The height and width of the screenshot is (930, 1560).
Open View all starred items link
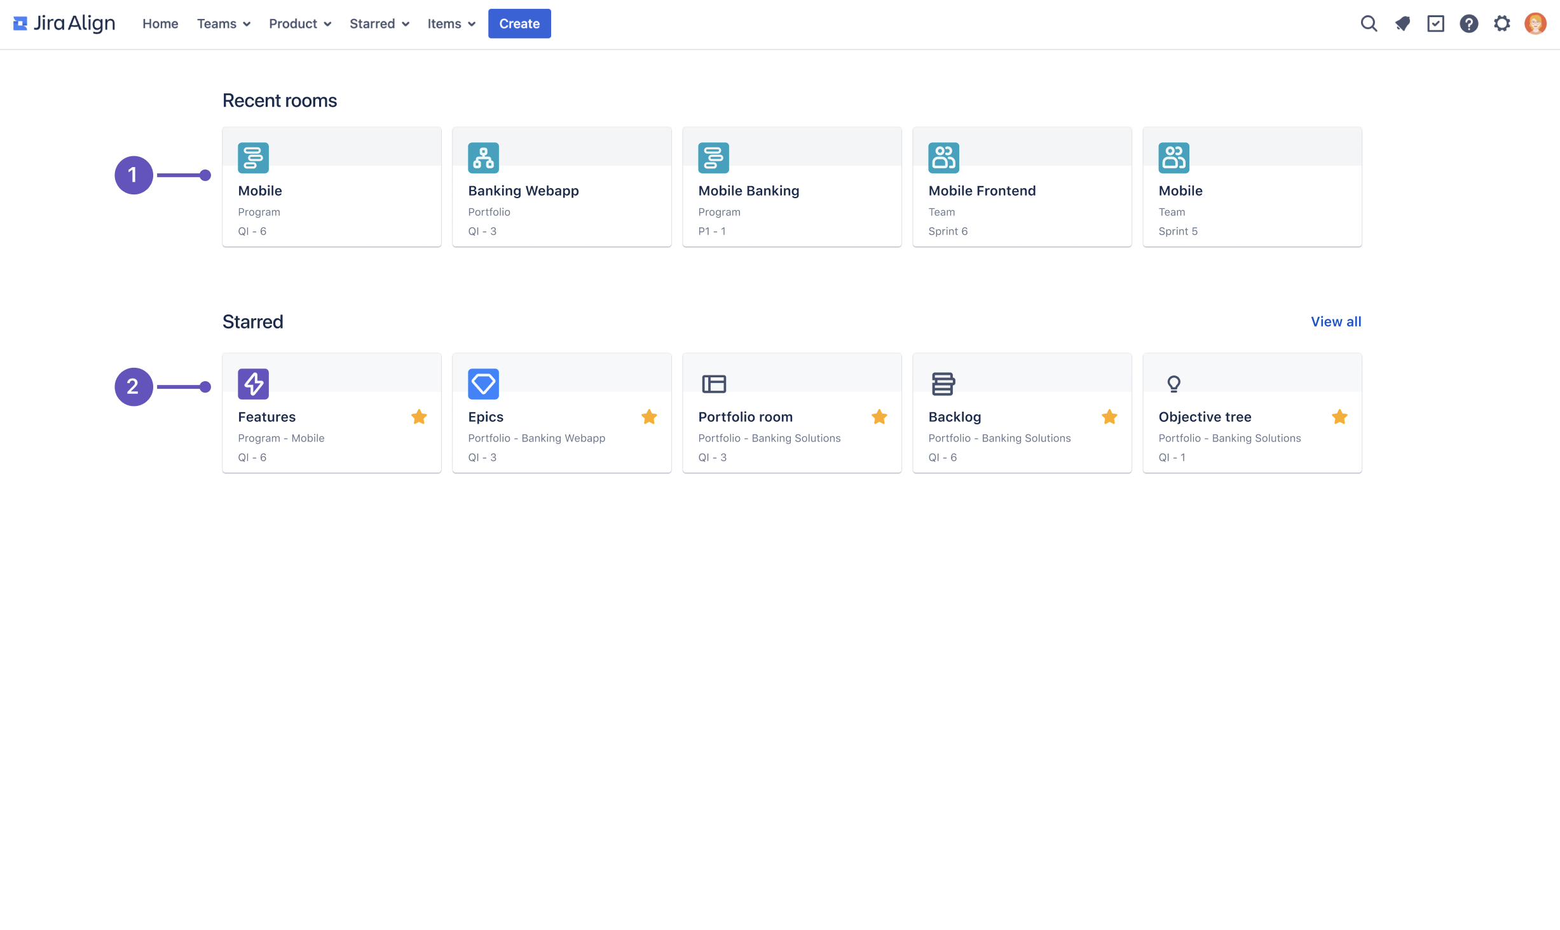tap(1336, 321)
